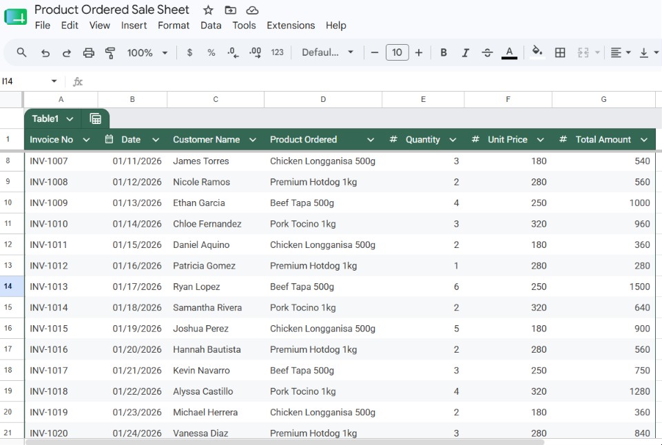Select row 14 header

click(x=12, y=287)
